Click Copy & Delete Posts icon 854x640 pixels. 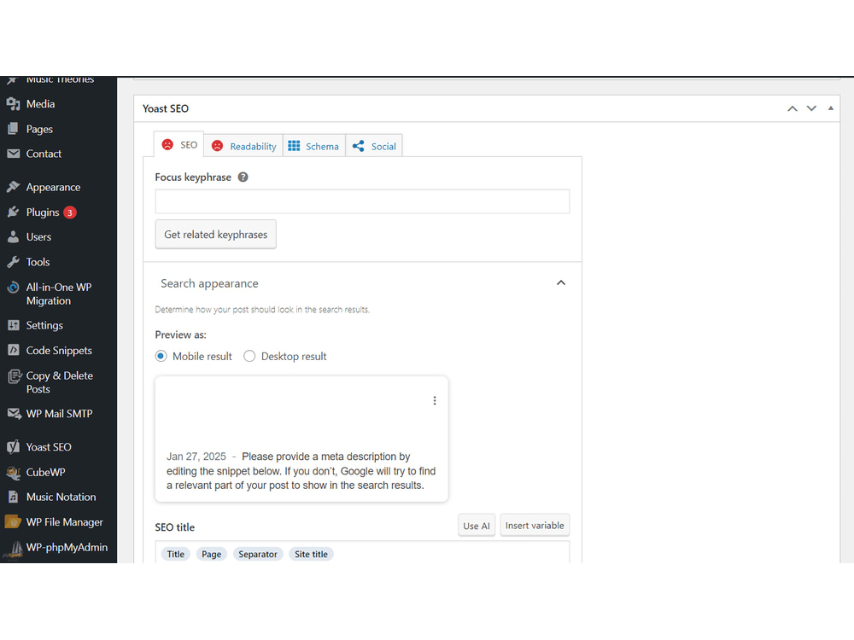[15, 376]
